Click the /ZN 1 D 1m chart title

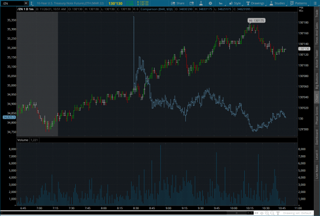click(x=26, y=9)
